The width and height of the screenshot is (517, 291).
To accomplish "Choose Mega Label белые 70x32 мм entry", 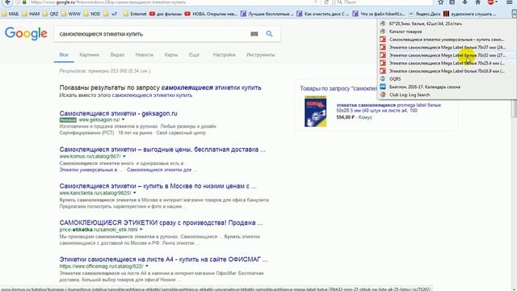I will tap(447, 55).
